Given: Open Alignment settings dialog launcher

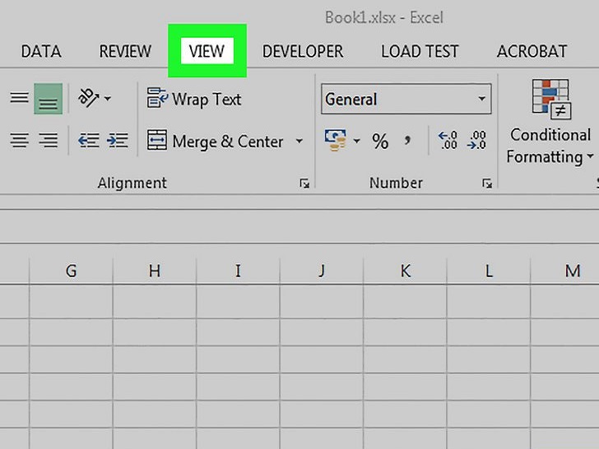Looking at the screenshot, I should click(x=304, y=183).
